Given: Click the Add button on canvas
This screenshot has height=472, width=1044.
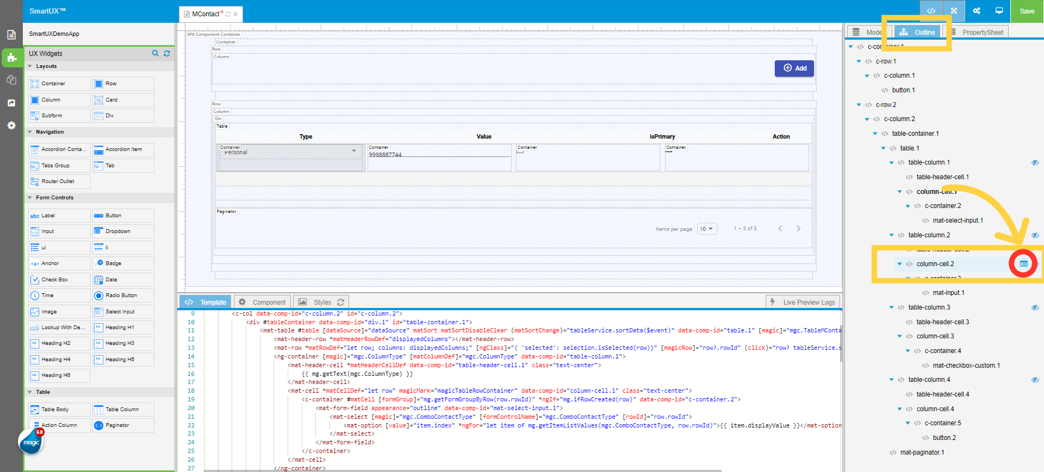Looking at the screenshot, I should [x=794, y=68].
